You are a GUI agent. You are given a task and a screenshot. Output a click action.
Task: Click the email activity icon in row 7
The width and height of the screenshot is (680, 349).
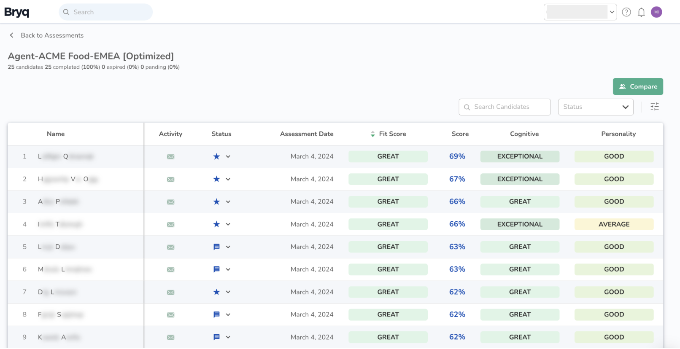point(170,293)
